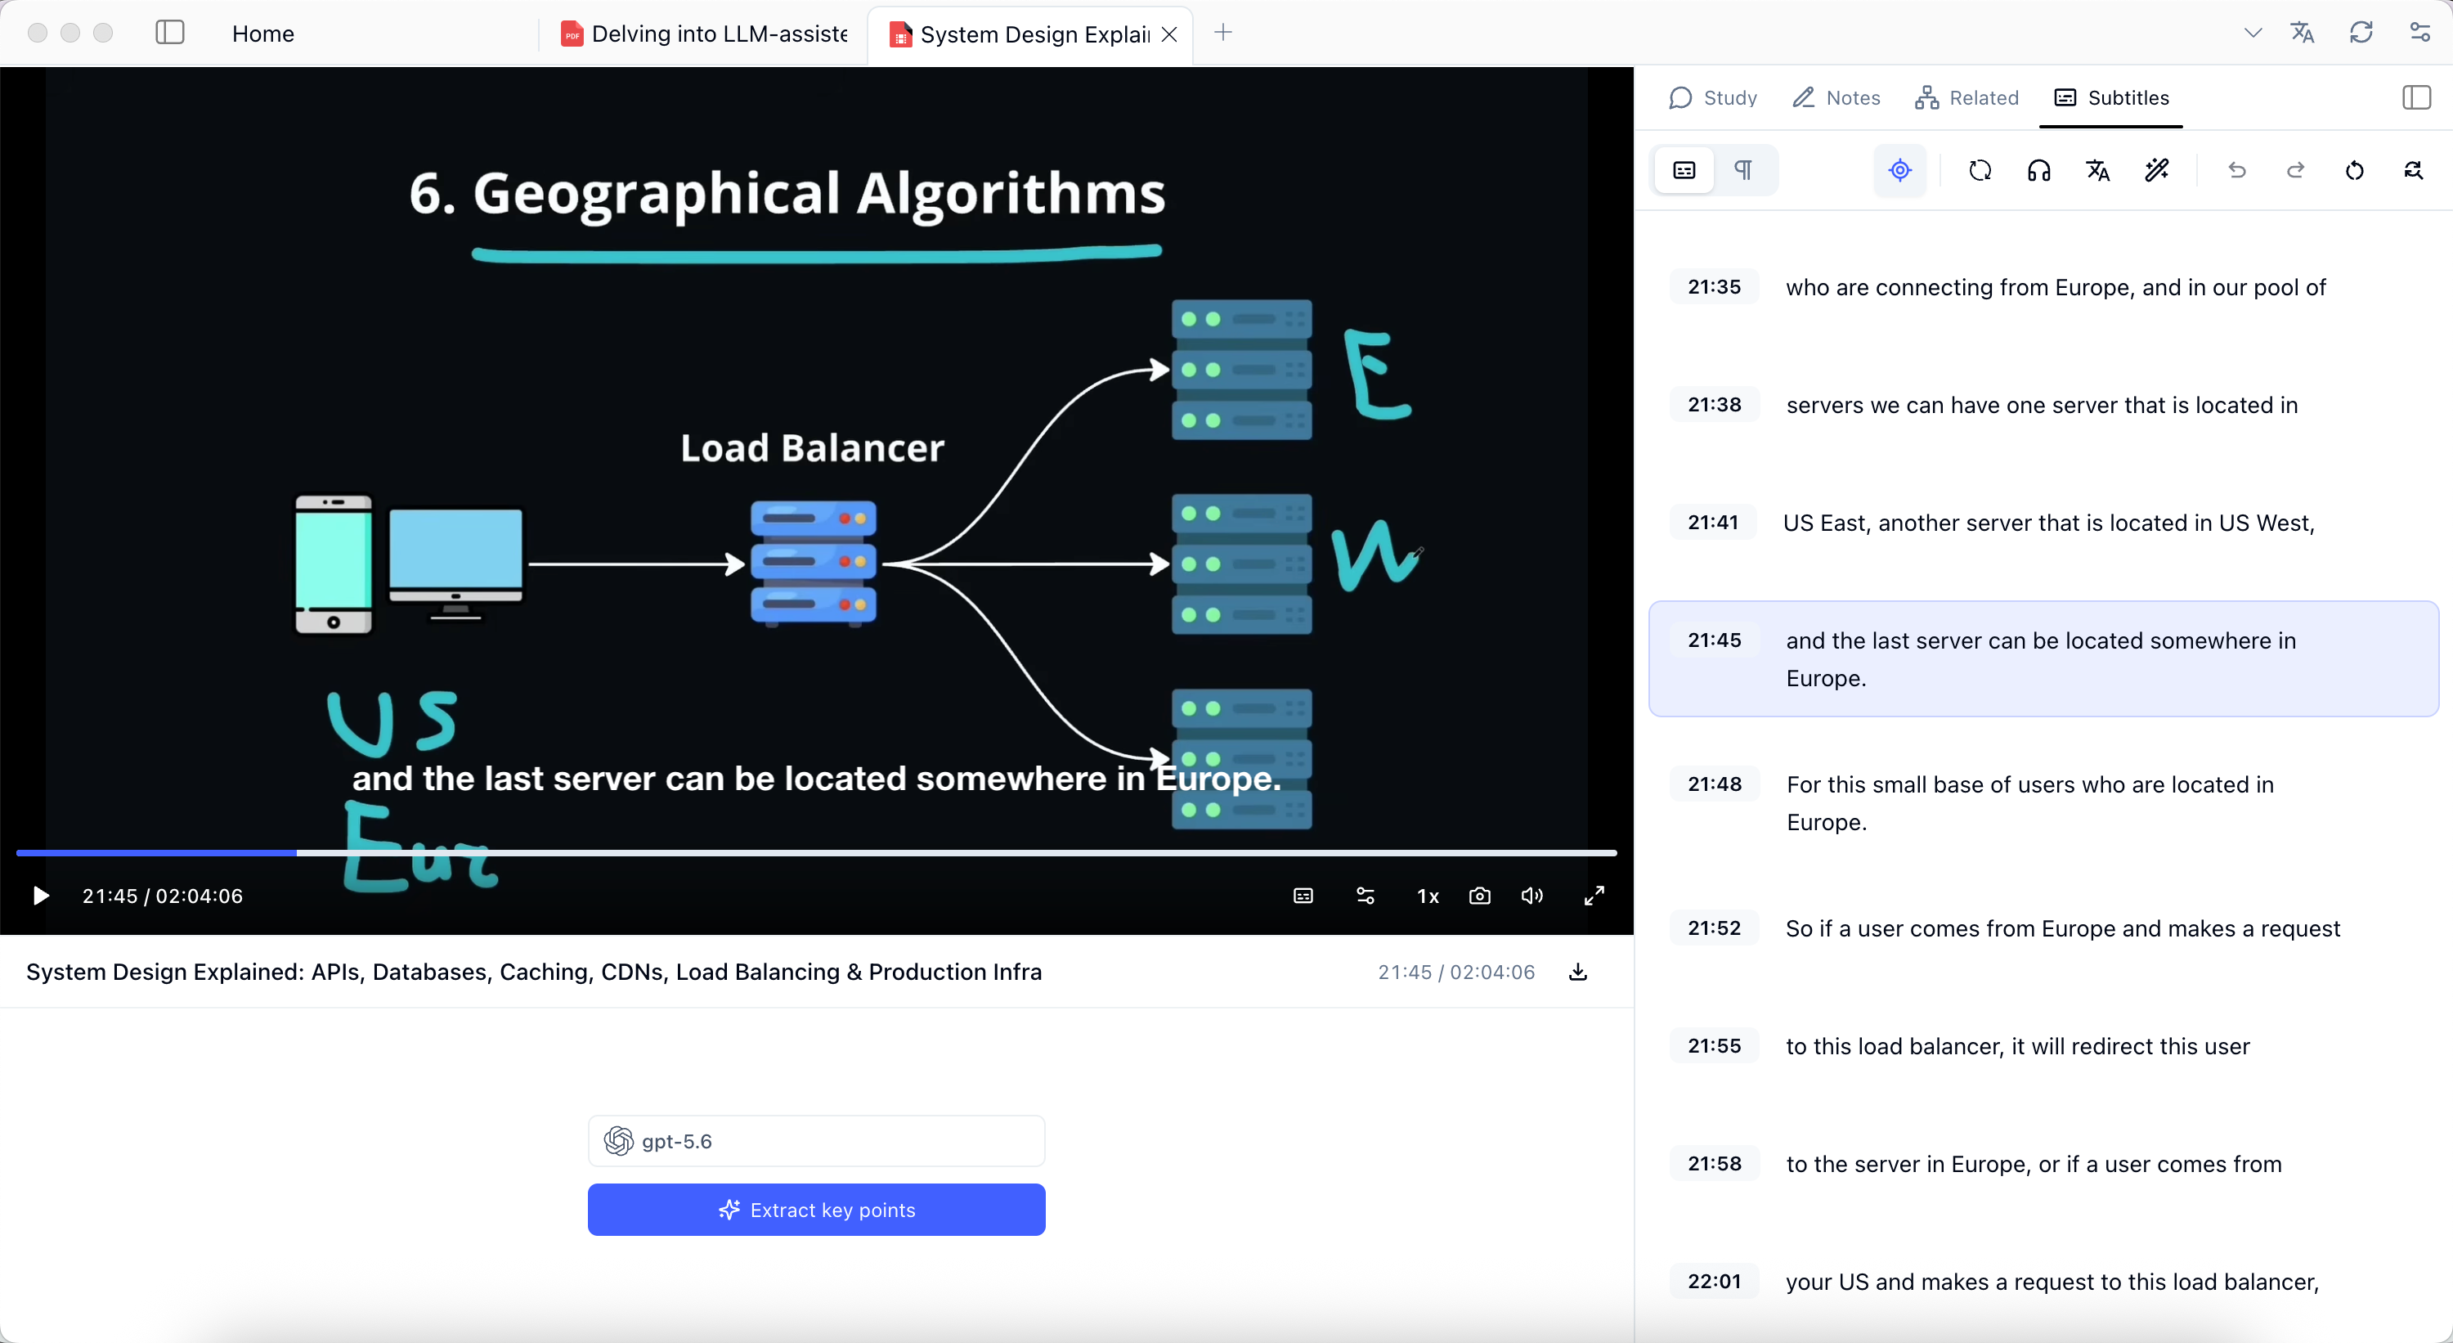Image resolution: width=2453 pixels, height=1343 pixels.
Task: Enter fullscreen video mode
Action: [1594, 896]
